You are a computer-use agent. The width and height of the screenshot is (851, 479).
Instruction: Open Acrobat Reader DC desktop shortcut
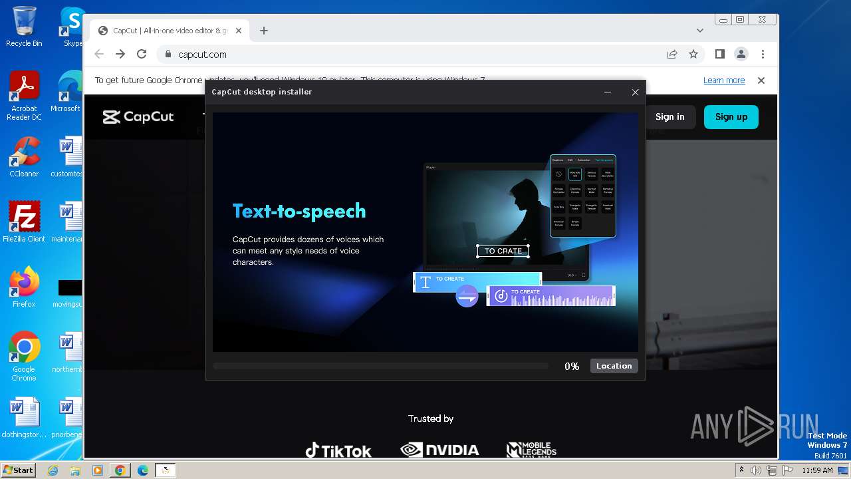tap(24, 96)
